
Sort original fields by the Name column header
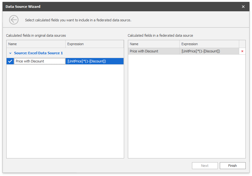(x=36, y=44)
